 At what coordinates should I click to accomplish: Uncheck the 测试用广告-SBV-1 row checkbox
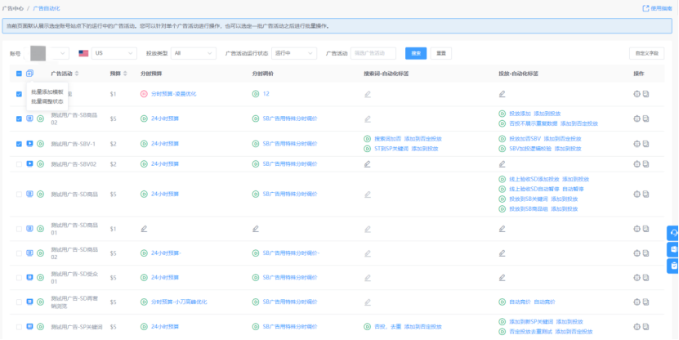click(x=19, y=144)
